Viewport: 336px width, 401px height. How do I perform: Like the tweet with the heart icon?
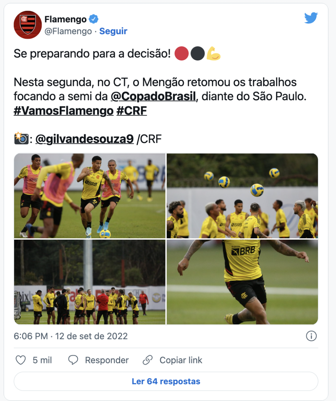click(x=21, y=360)
